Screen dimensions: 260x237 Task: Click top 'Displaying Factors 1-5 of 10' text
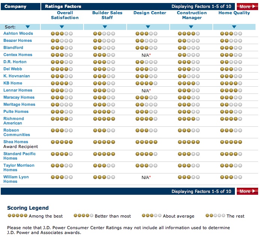click(201, 6)
